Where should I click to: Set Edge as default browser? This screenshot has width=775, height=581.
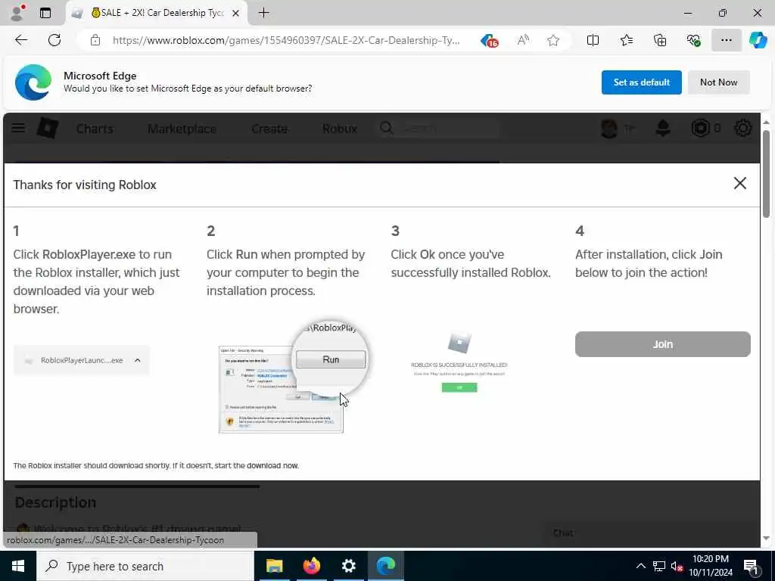coord(641,82)
